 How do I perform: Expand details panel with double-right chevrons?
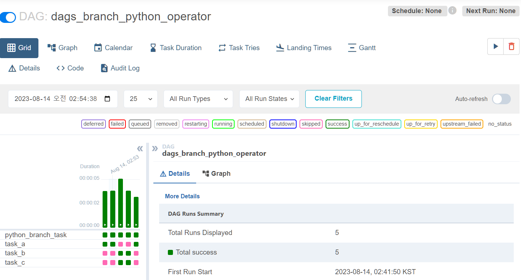155,149
